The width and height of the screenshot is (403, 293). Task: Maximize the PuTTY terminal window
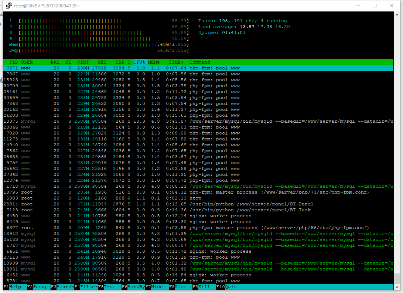(375, 6)
